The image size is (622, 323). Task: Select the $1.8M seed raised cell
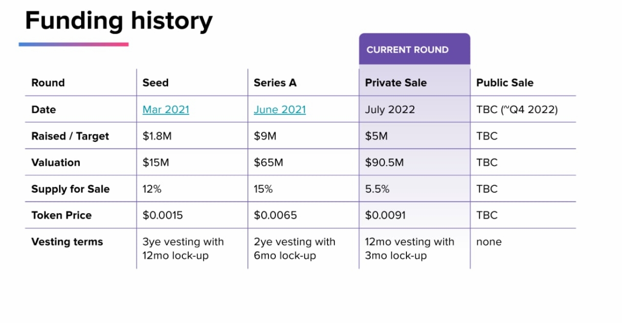coord(157,136)
